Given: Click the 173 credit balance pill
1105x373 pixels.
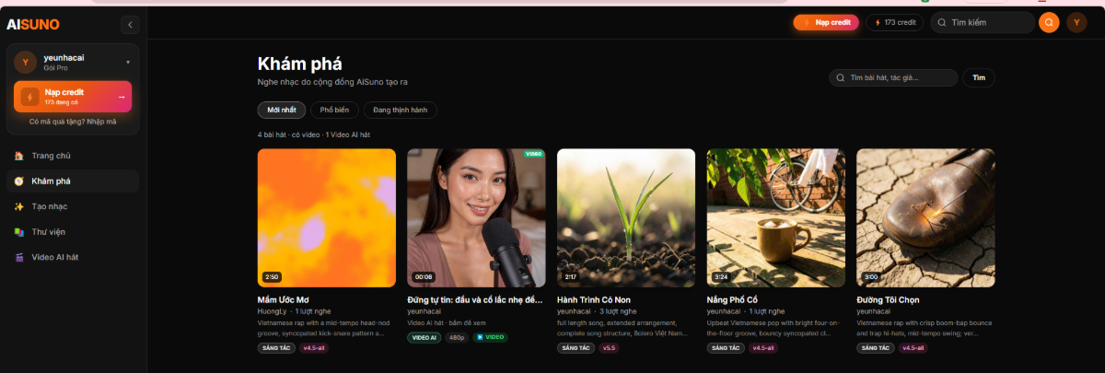Looking at the screenshot, I should (x=894, y=22).
